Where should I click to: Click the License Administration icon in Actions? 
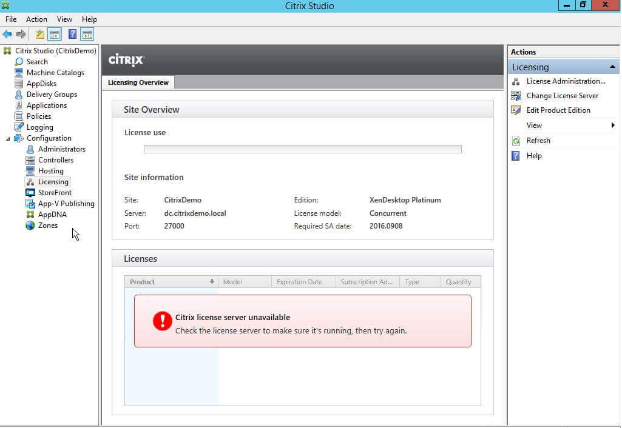point(516,82)
